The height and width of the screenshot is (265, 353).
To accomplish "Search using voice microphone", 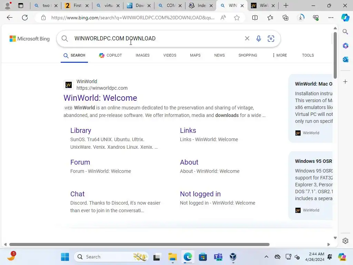I will (x=259, y=39).
